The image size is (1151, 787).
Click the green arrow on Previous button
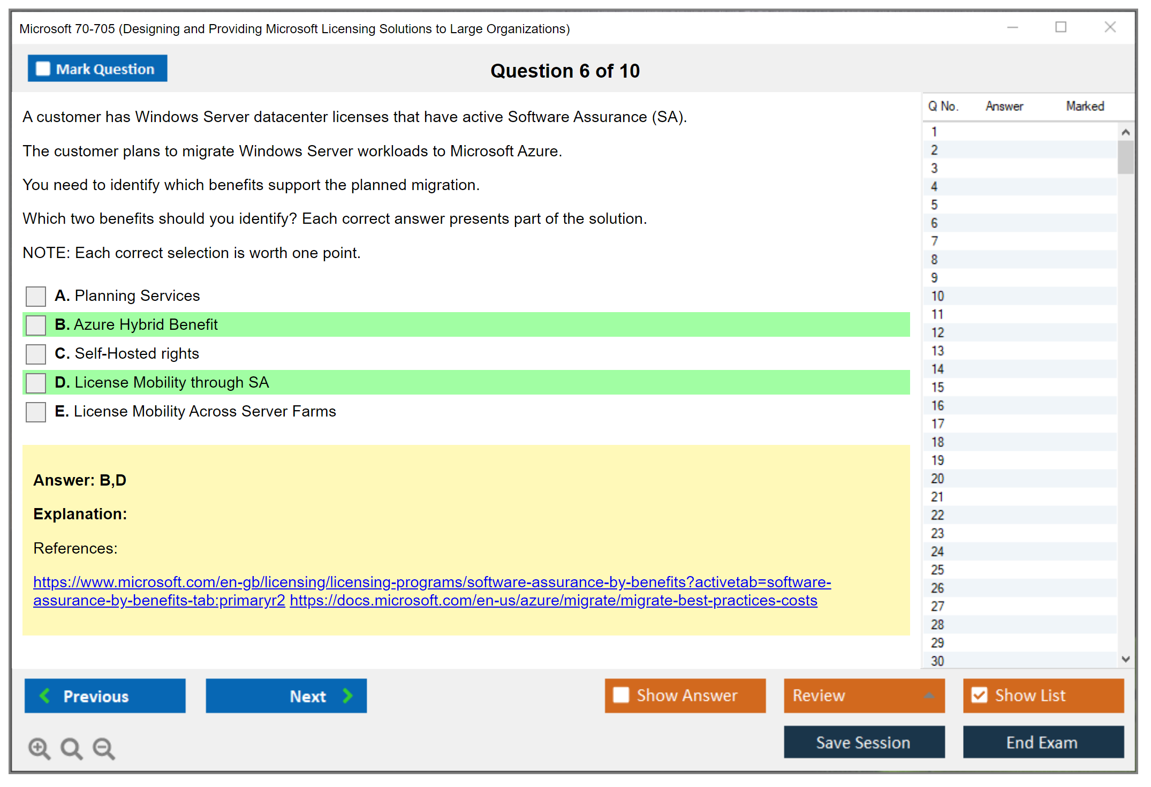tap(46, 695)
